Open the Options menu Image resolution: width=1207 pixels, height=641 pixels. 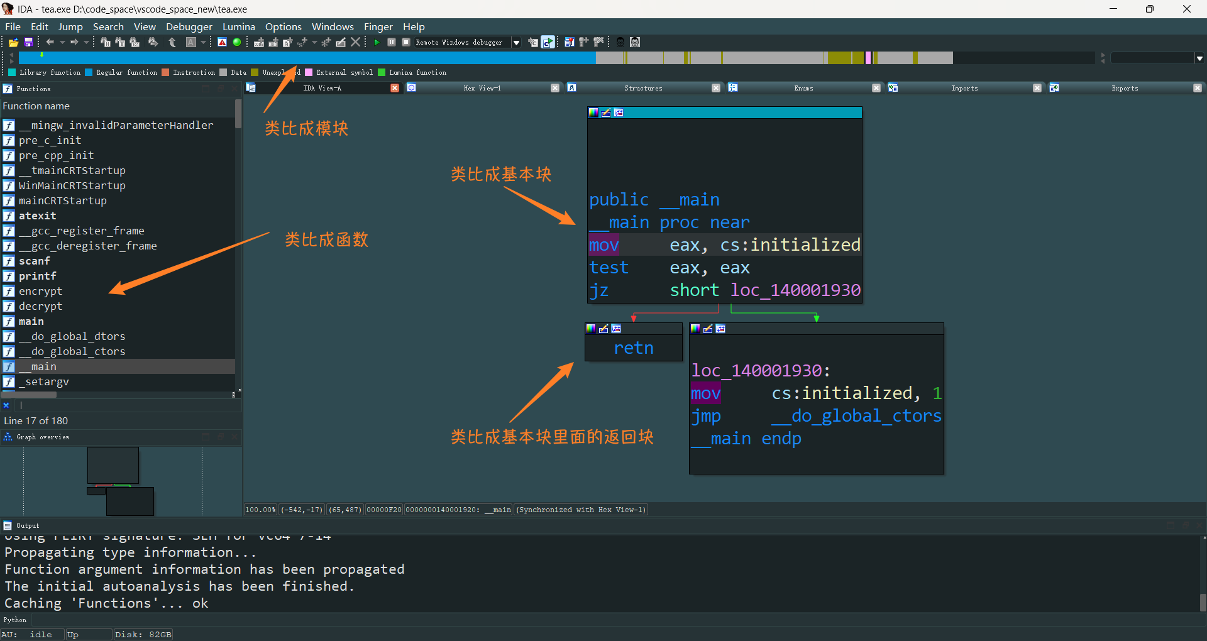click(x=284, y=26)
